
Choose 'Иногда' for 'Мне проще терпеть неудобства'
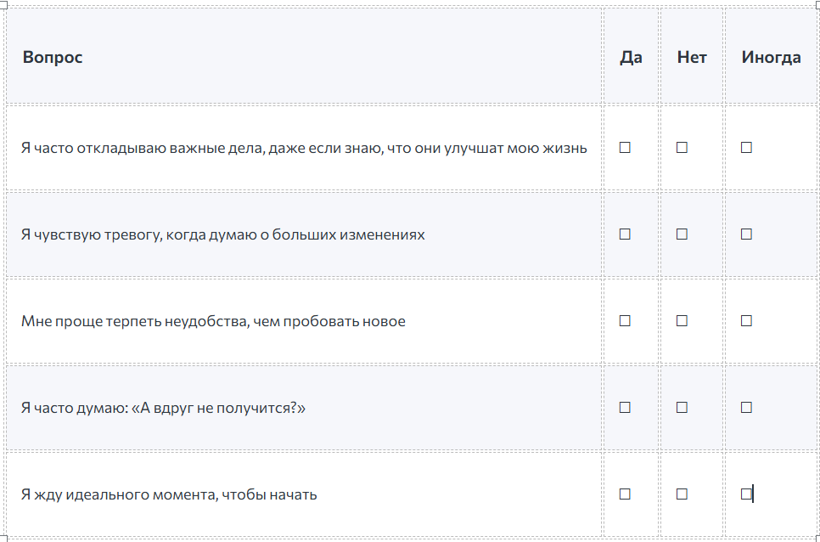[x=746, y=321]
